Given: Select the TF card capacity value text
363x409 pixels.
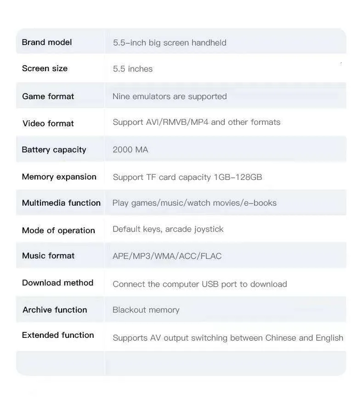Looking at the screenshot, I should [x=187, y=177].
